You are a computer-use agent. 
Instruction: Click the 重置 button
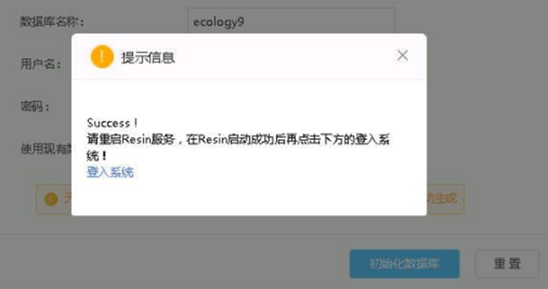tap(507, 263)
